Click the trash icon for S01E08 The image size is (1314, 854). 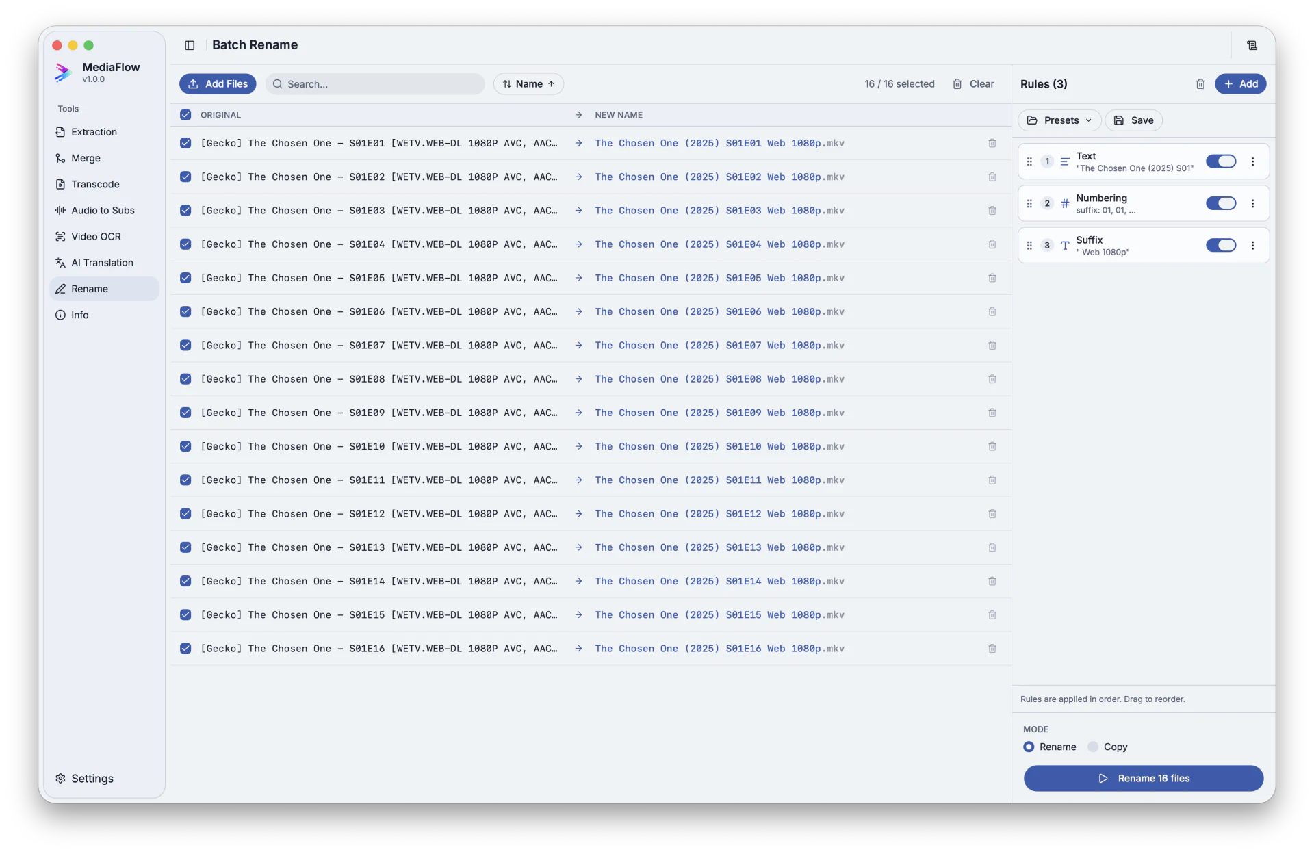tap(992, 379)
